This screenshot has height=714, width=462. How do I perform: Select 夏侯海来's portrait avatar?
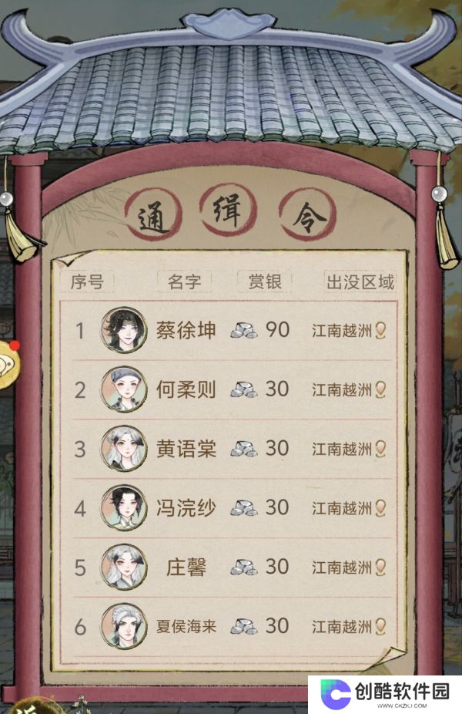(x=124, y=626)
